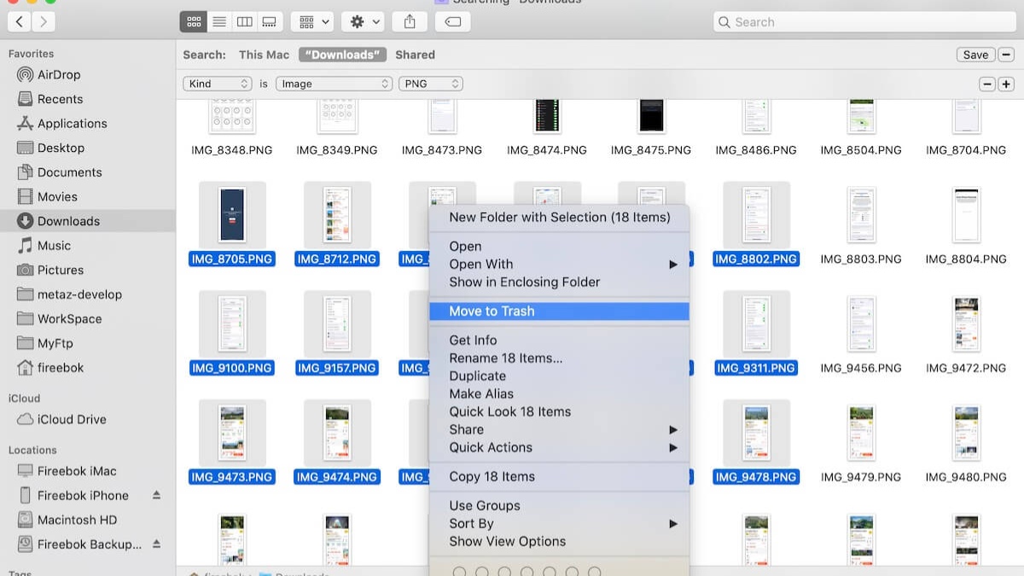Open the PNG format dropdown
Viewport: 1024px width, 576px height.
pos(431,84)
